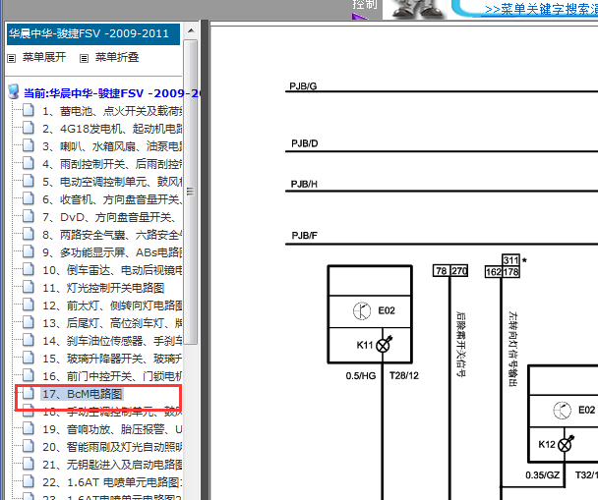The width and height of the screenshot is (598, 500).
Task: Select the current root node 华晨中华-骏捷FSV
Action: 112,93
